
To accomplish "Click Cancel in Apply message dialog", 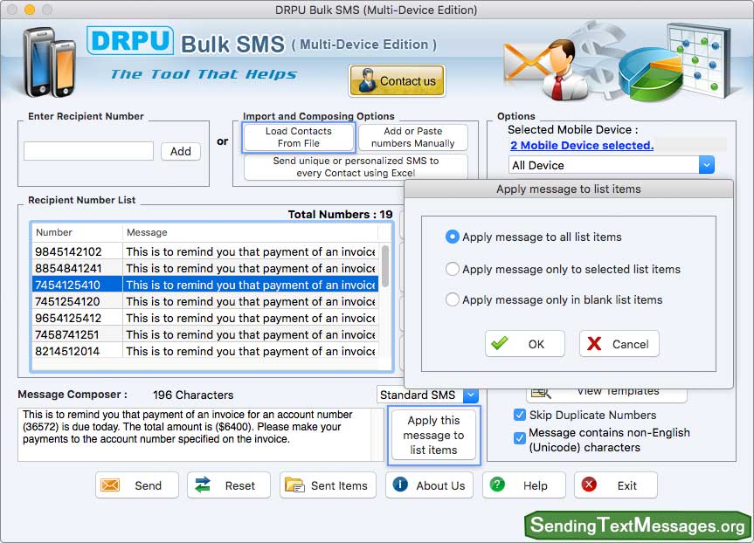I will point(619,344).
